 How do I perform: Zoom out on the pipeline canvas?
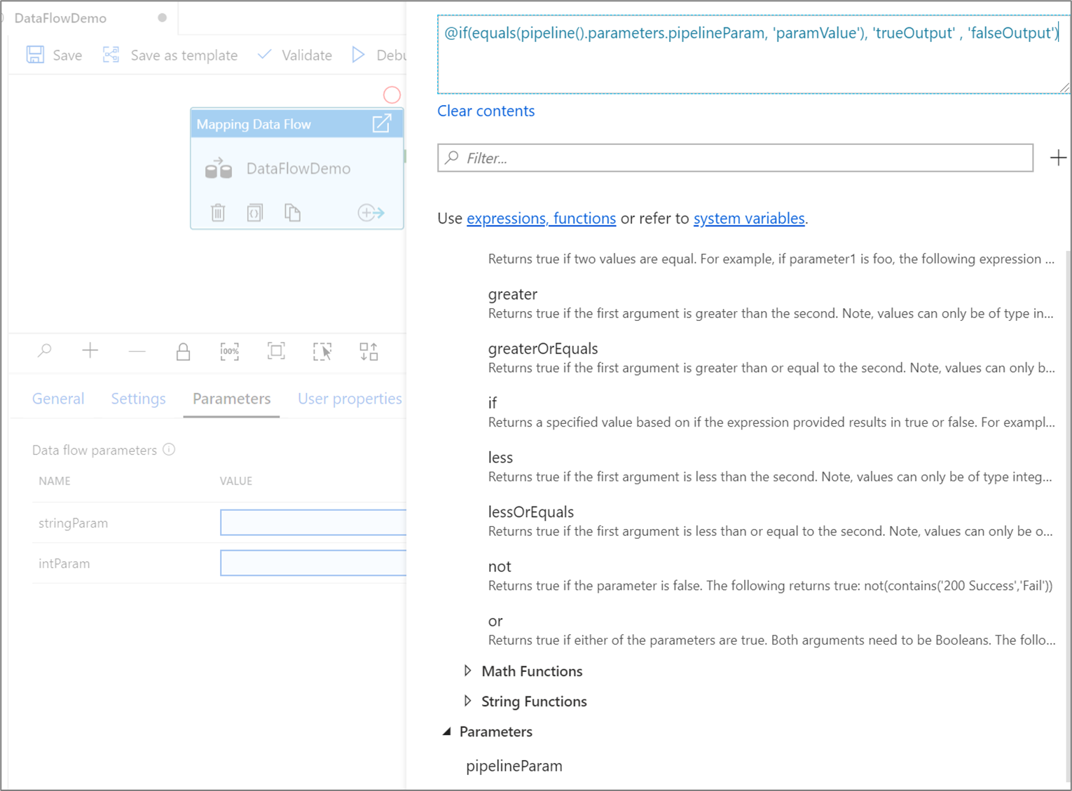point(137,351)
